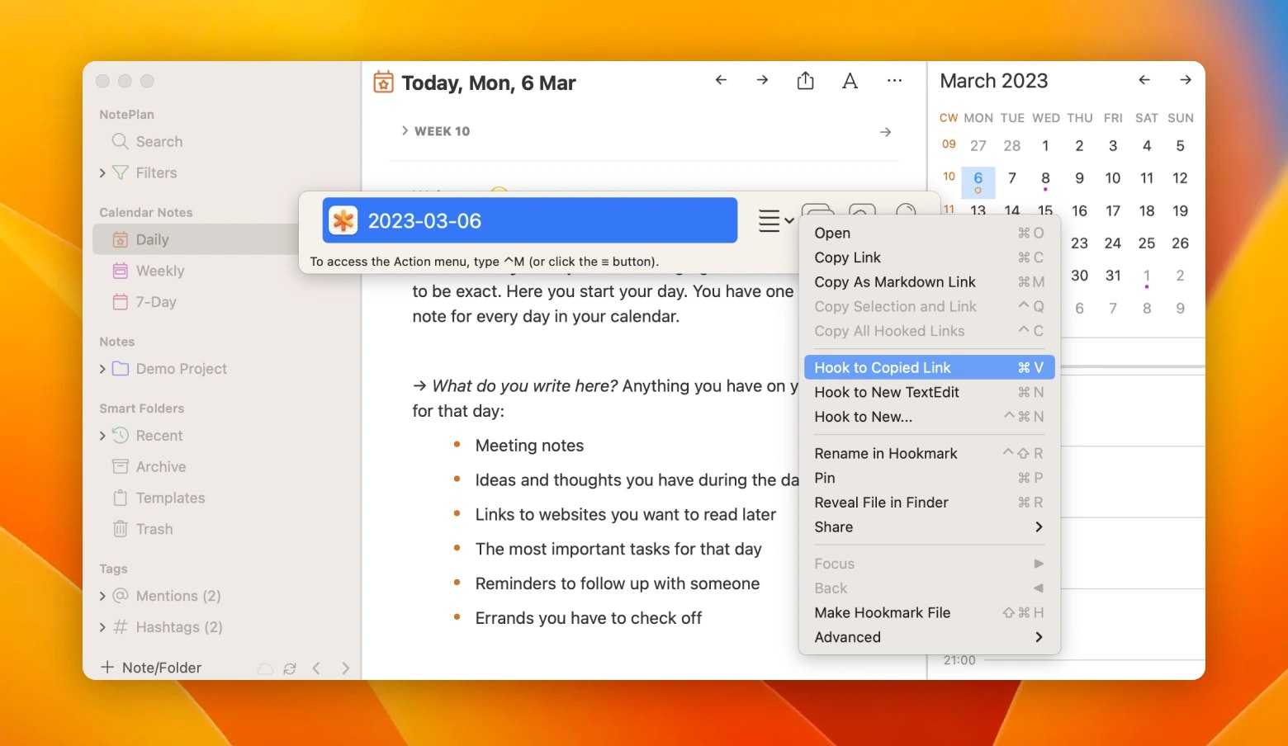Choose Make Hookmark File
The height and width of the screenshot is (746, 1288).
pos(929,612)
